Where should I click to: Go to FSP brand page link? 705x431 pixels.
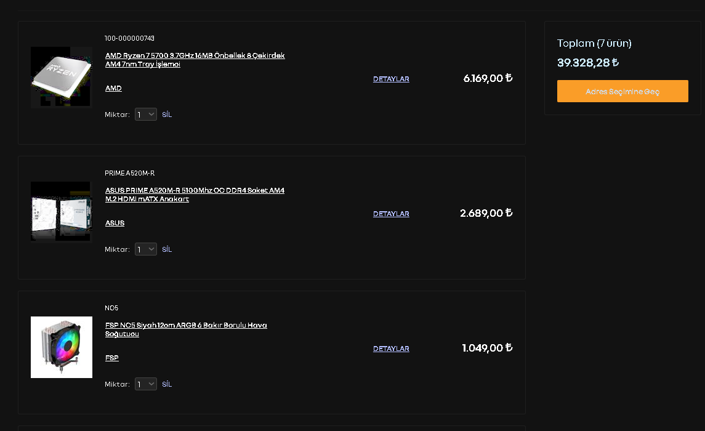pyautogui.click(x=111, y=358)
